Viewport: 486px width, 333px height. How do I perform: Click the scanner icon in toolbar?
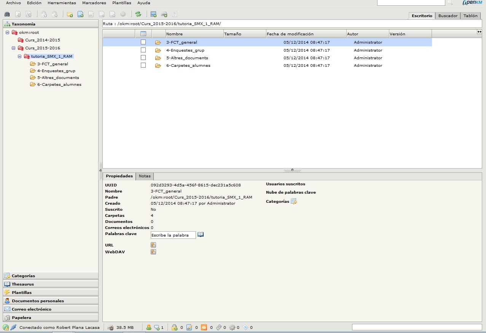click(164, 14)
